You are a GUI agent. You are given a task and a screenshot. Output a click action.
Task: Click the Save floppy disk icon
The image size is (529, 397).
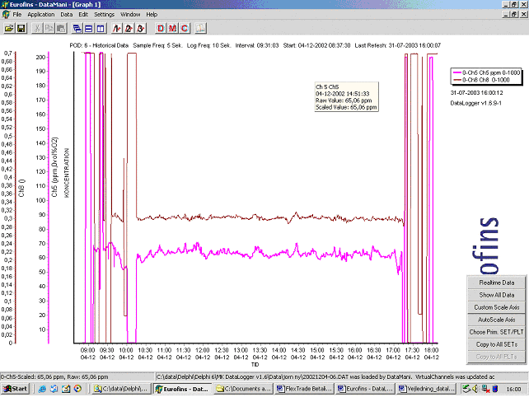[x=21, y=28]
